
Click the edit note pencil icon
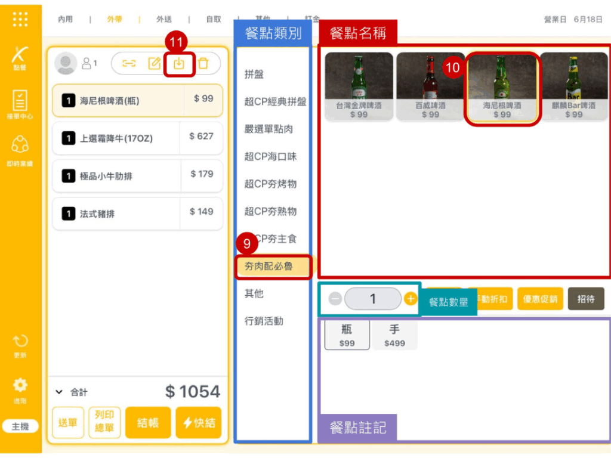coord(155,63)
